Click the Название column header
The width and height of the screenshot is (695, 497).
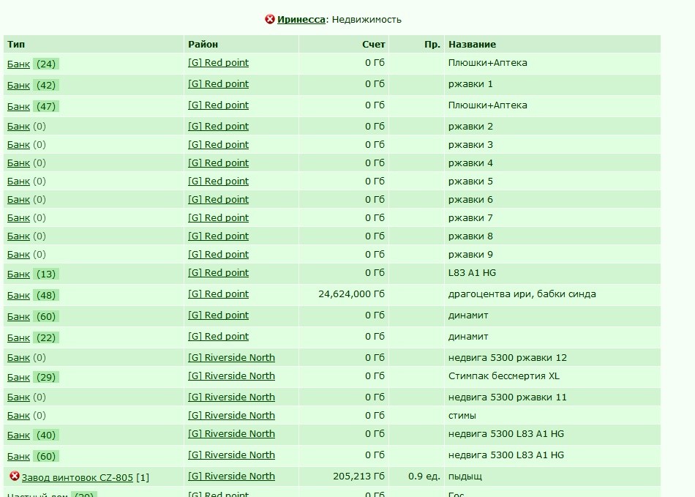pos(472,45)
